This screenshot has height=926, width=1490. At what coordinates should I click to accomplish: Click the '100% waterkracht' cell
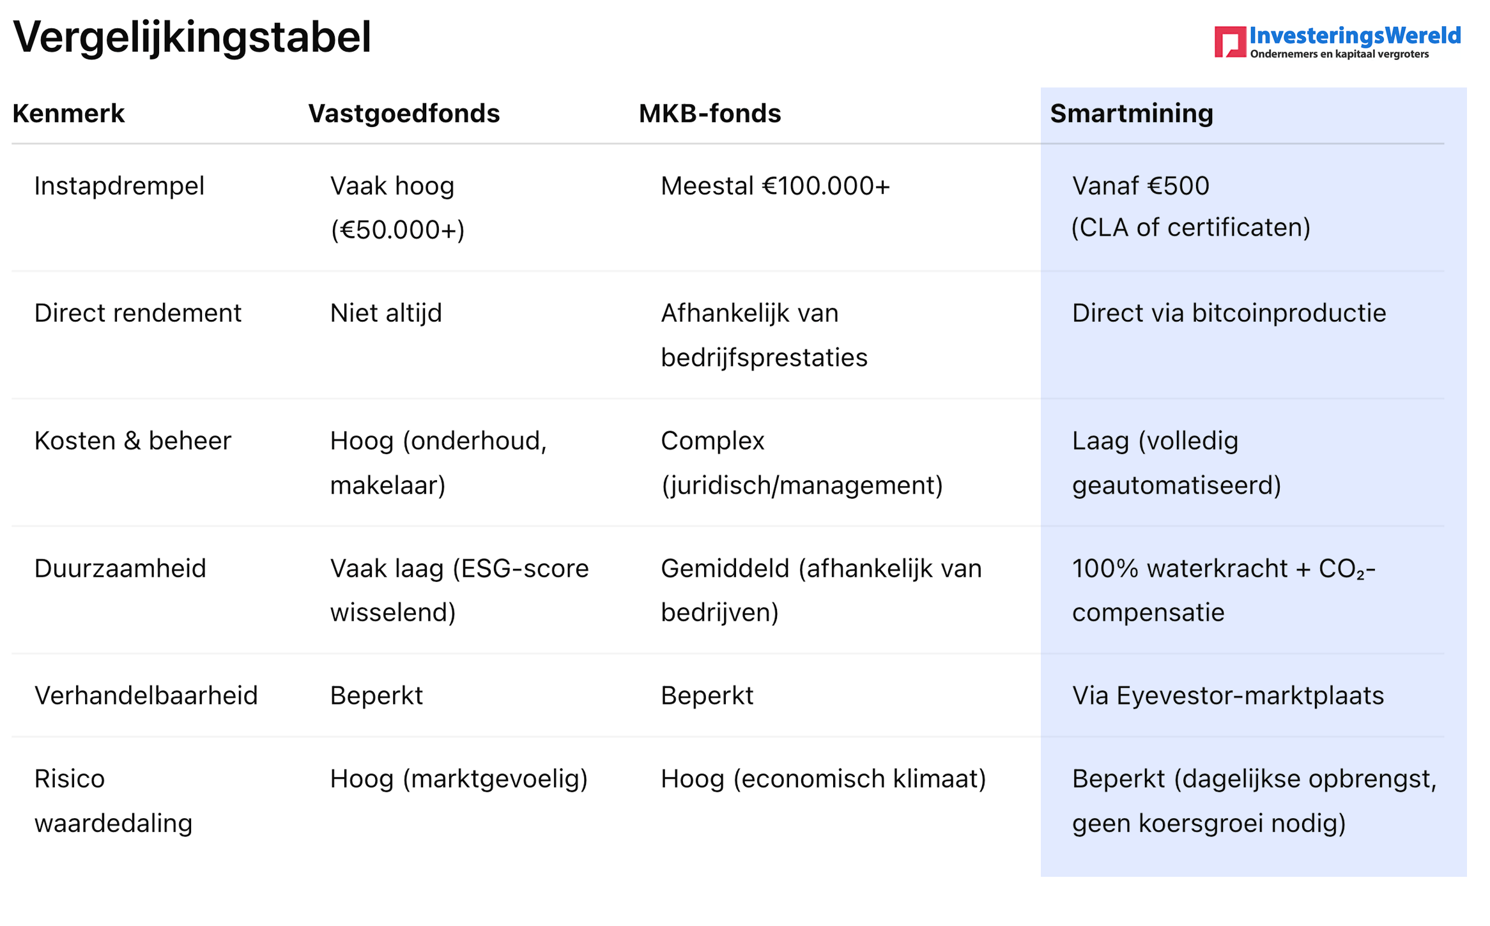coord(1224,590)
